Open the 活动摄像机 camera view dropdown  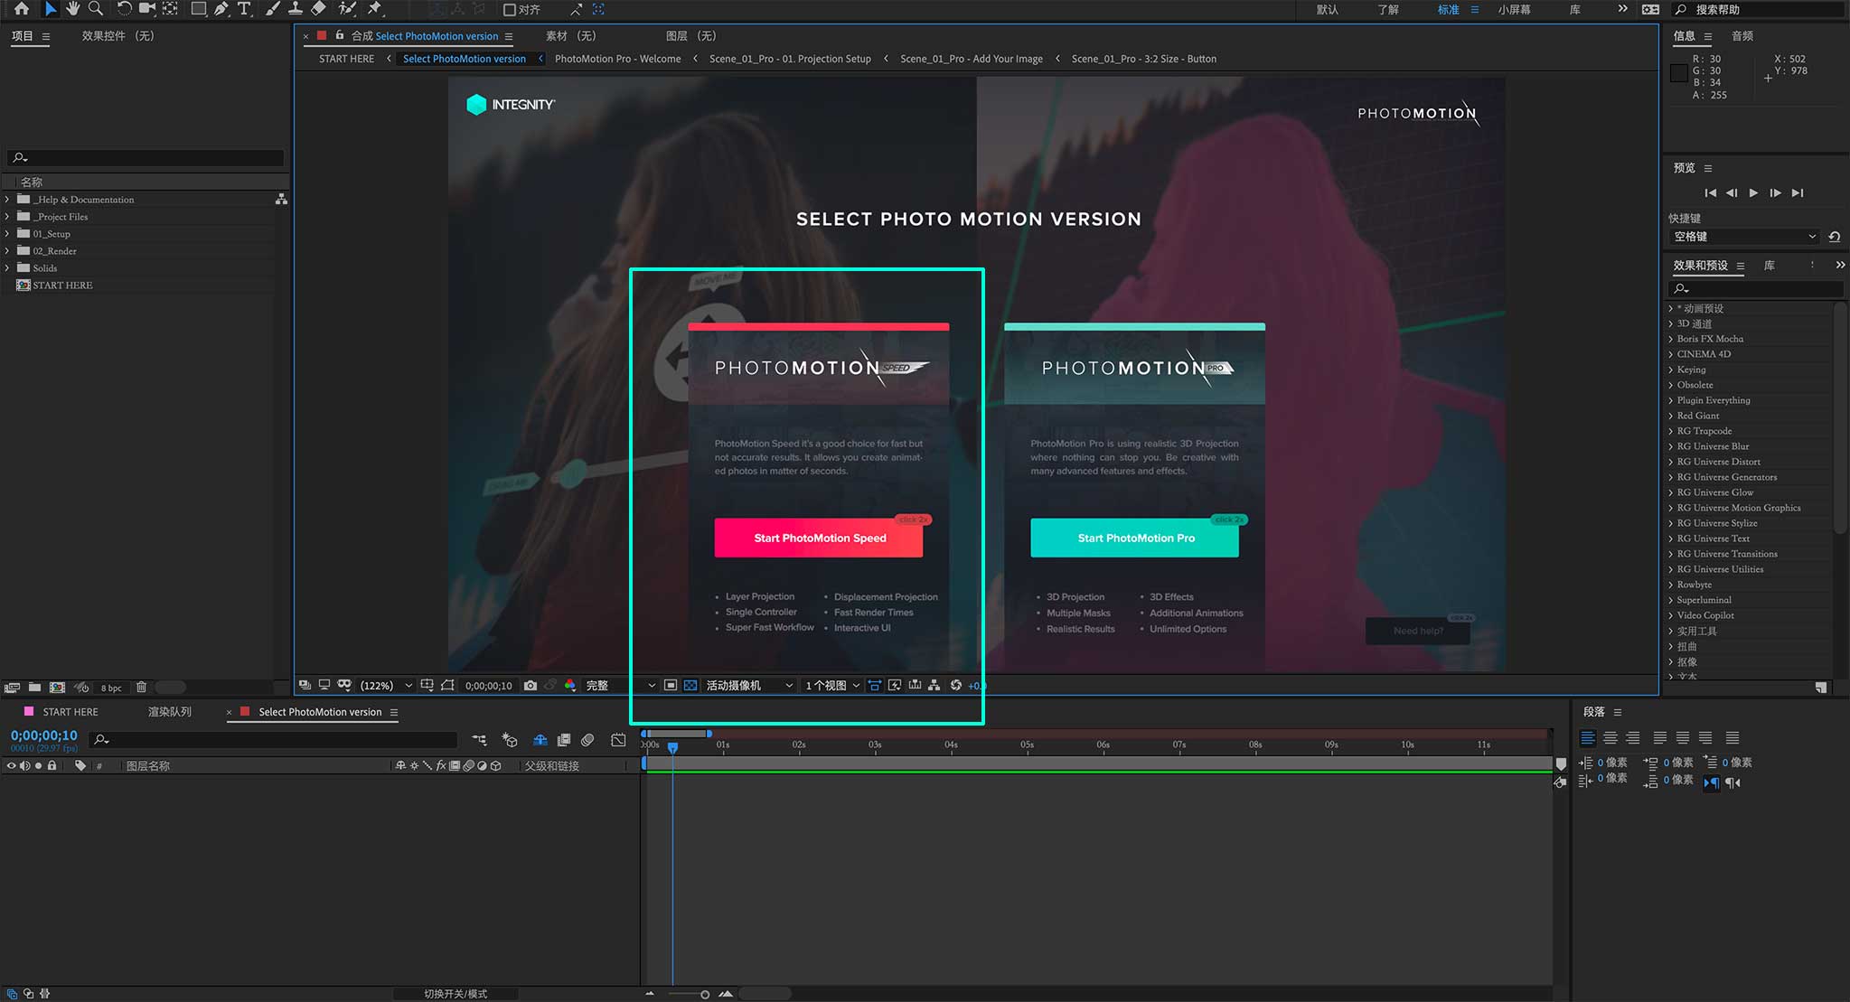coord(749,686)
